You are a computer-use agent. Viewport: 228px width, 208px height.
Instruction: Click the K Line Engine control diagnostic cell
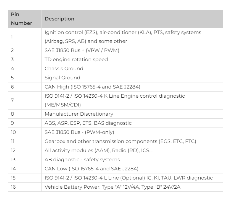[132, 100]
